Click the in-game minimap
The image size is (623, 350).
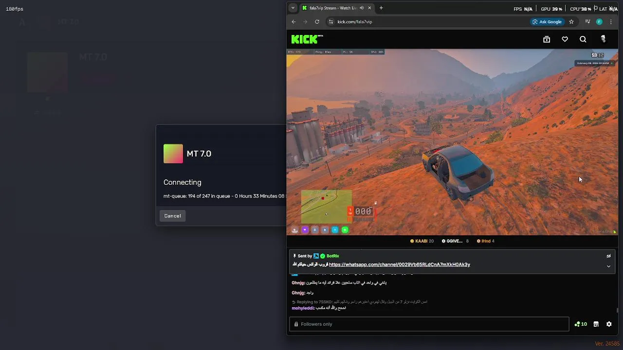(x=326, y=207)
